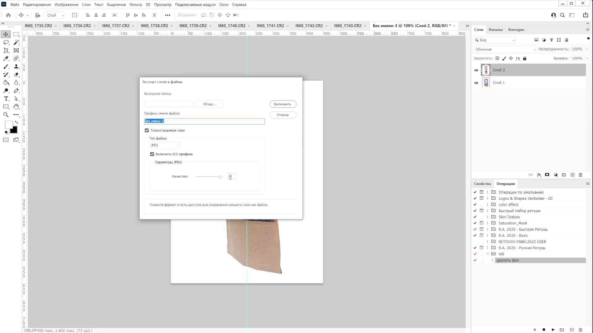Click the play action button
Image resolution: width=593 pixels, height=333 pixels.
[x=553, y=330]
